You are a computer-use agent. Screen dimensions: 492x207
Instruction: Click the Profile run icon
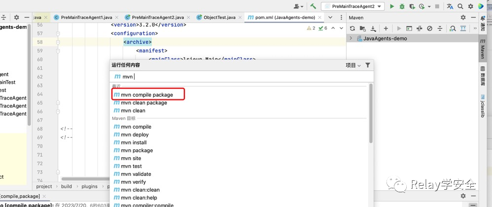422,6
